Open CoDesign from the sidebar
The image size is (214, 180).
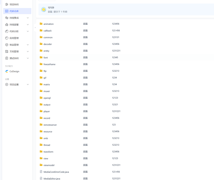(14, 71)
